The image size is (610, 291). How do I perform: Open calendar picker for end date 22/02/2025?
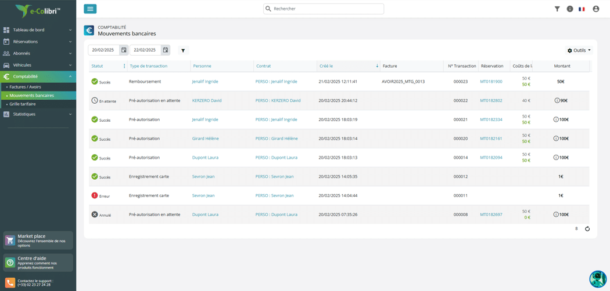(166, 50)
